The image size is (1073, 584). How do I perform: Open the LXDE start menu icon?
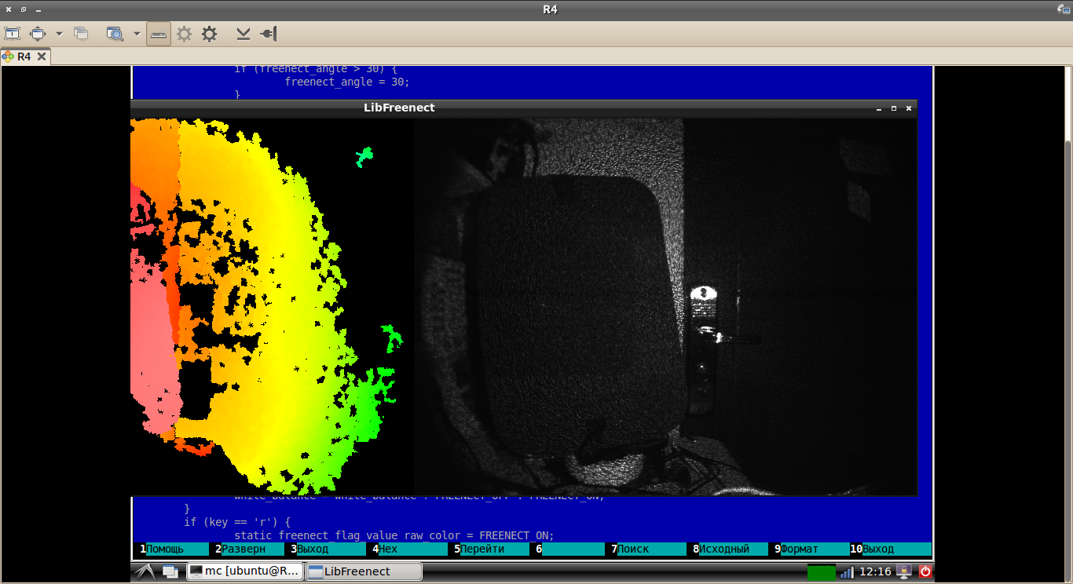coord(144,571)
